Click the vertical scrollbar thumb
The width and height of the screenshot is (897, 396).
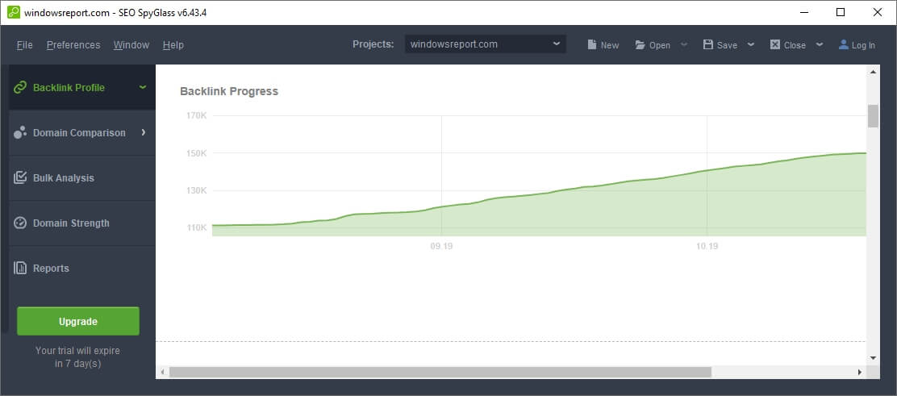tap(873, 116)
